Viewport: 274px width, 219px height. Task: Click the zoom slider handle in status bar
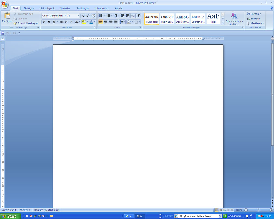[258, 210]
